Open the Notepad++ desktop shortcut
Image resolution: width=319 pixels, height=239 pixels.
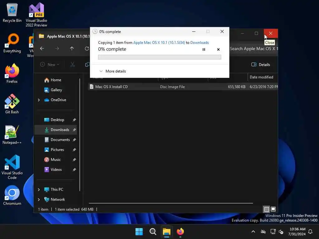(12, 134)
